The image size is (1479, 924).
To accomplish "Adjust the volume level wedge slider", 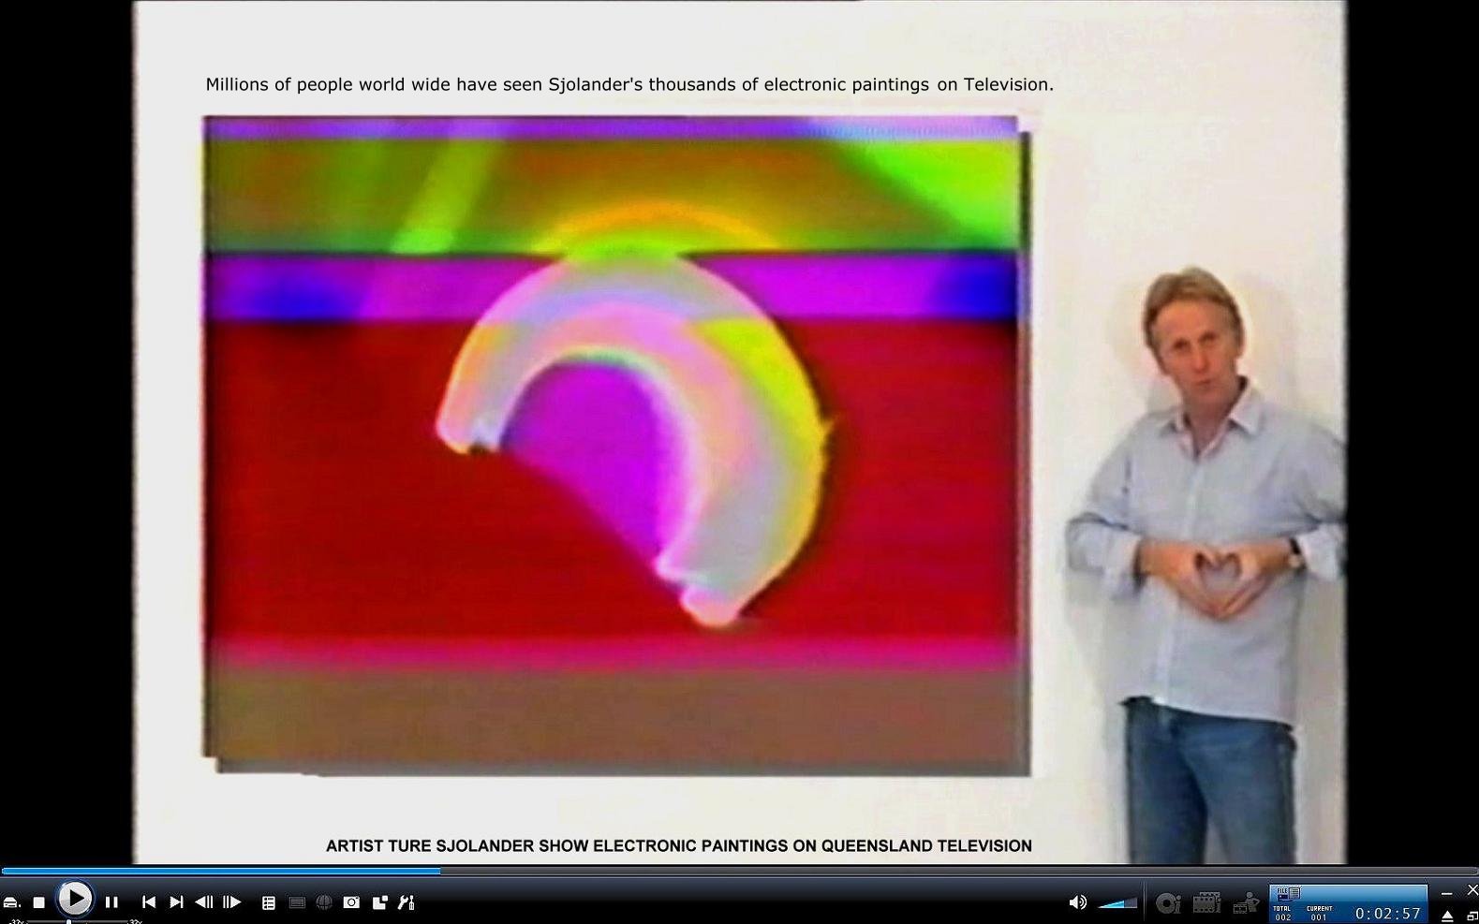I will point(1117,902).
